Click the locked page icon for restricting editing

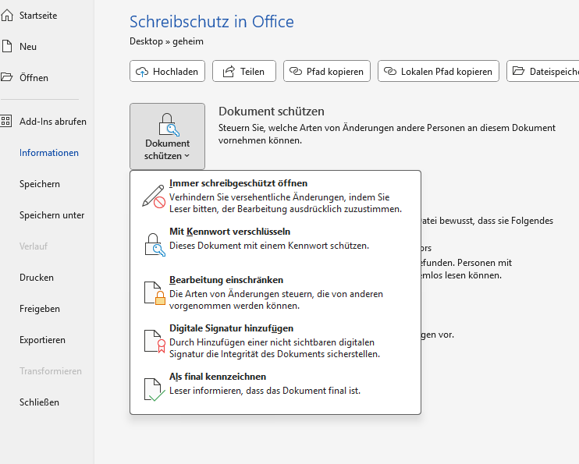[x=154, y=292]
